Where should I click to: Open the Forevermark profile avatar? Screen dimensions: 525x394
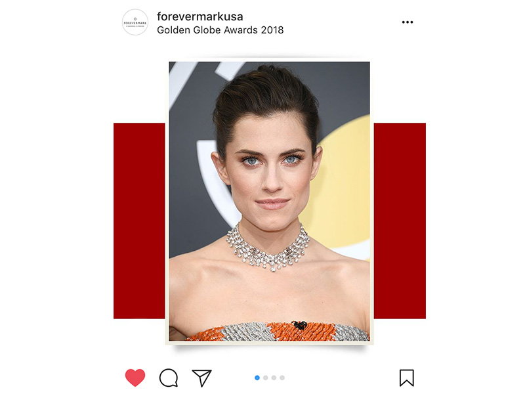click(135, 22)
